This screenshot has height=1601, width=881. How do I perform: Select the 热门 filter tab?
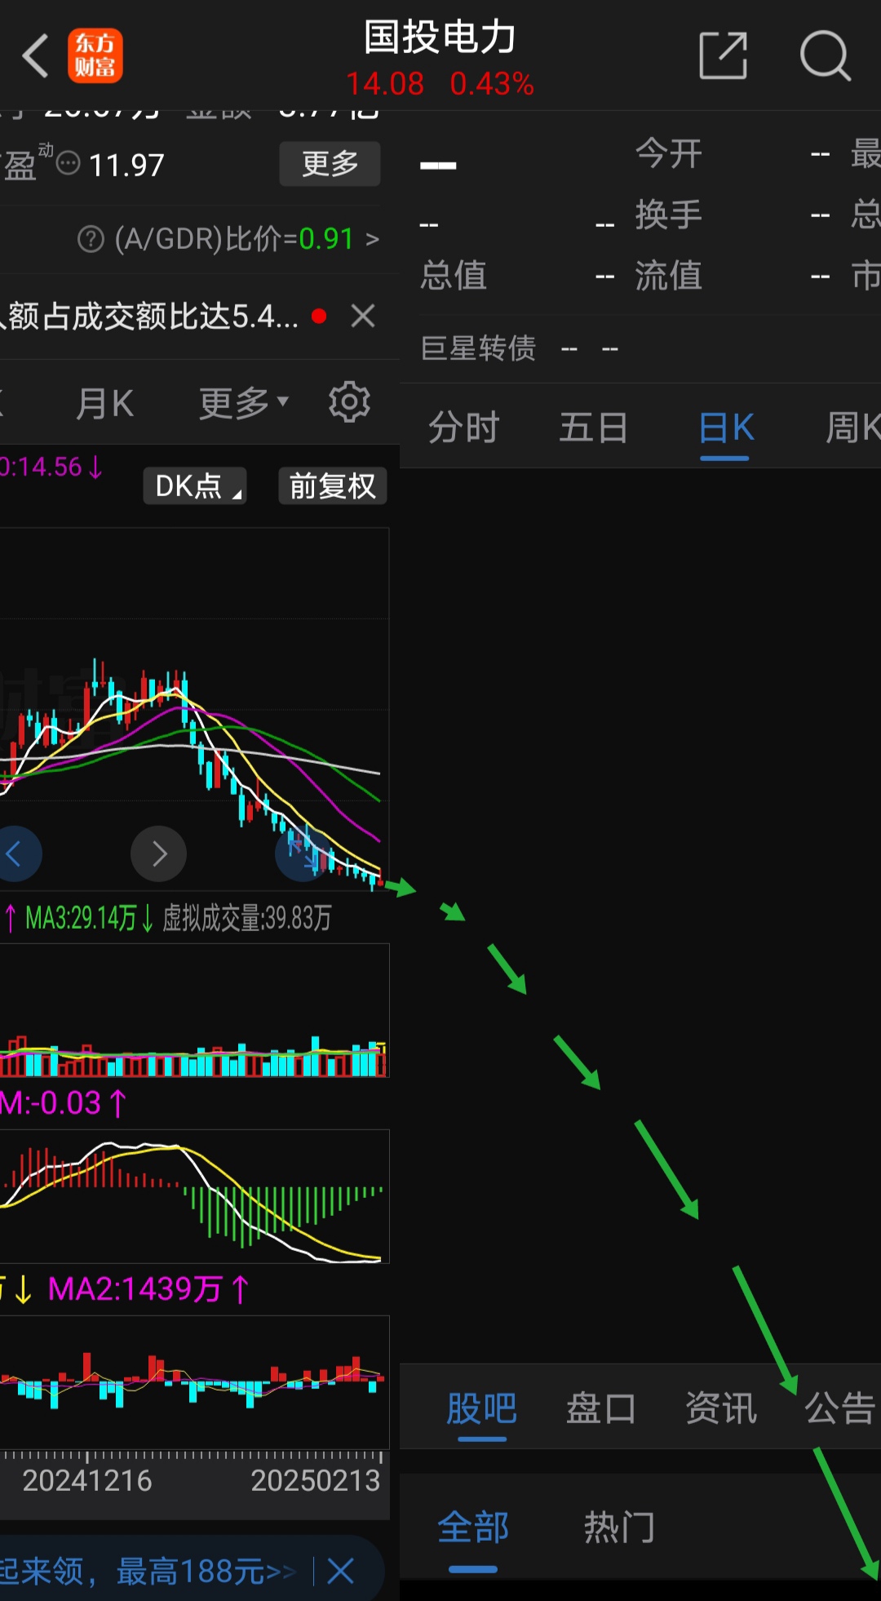619,1528
